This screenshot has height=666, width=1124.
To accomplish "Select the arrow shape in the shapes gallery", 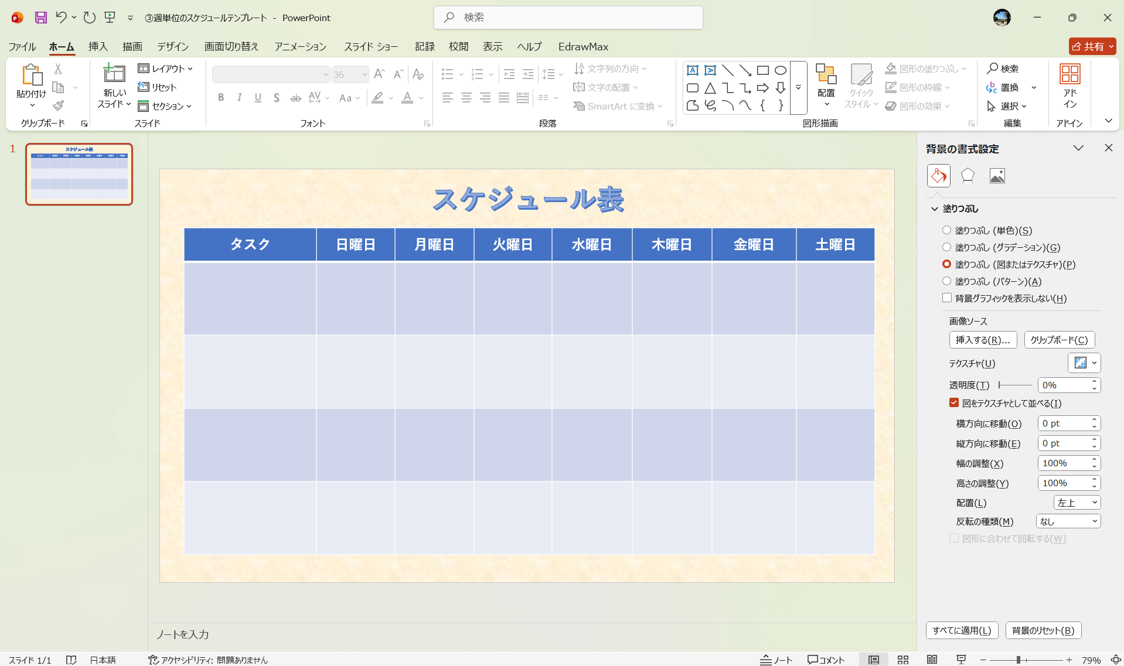I will click(x=762, y=87).
